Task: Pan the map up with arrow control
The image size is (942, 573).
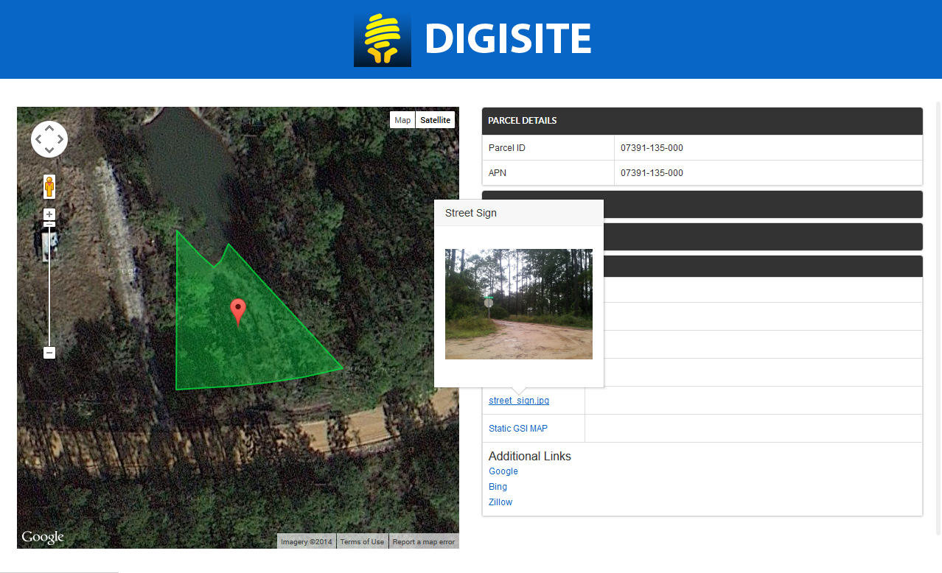Action: [x=49, y=128]
